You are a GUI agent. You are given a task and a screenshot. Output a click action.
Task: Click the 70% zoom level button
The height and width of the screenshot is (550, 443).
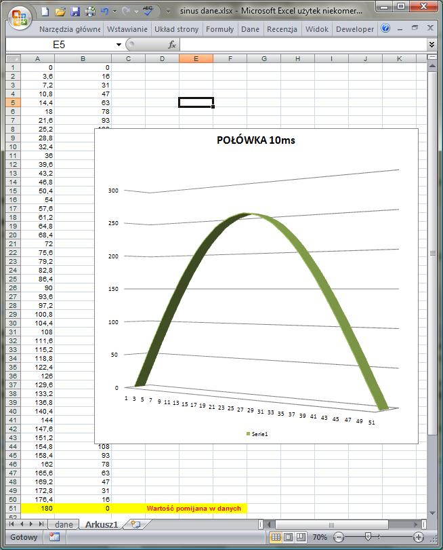pos(320,537)
